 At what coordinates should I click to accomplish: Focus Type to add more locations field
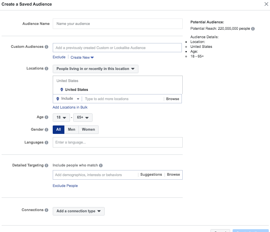coord(123,99)
